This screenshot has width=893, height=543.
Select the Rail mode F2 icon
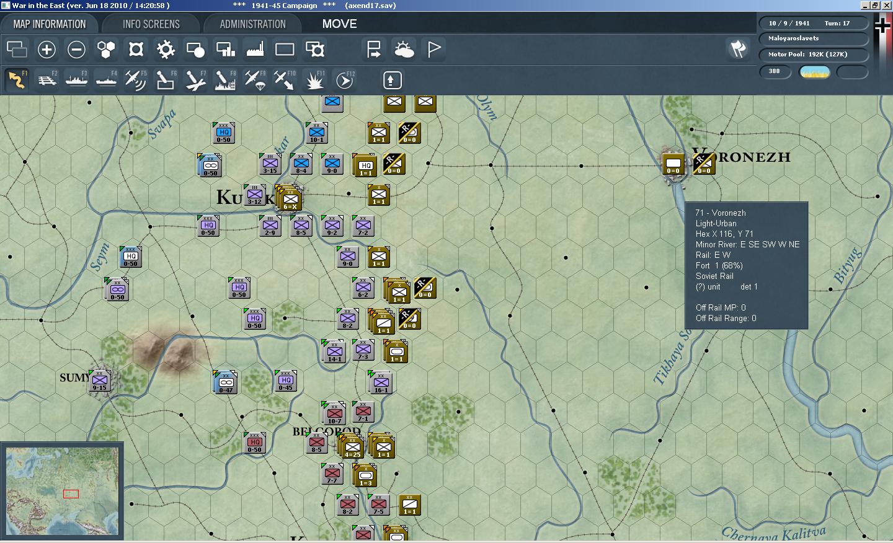point(47,80)
